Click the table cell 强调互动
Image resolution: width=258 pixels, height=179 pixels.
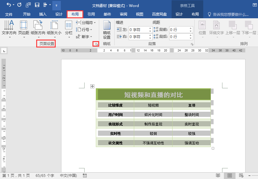192,143
